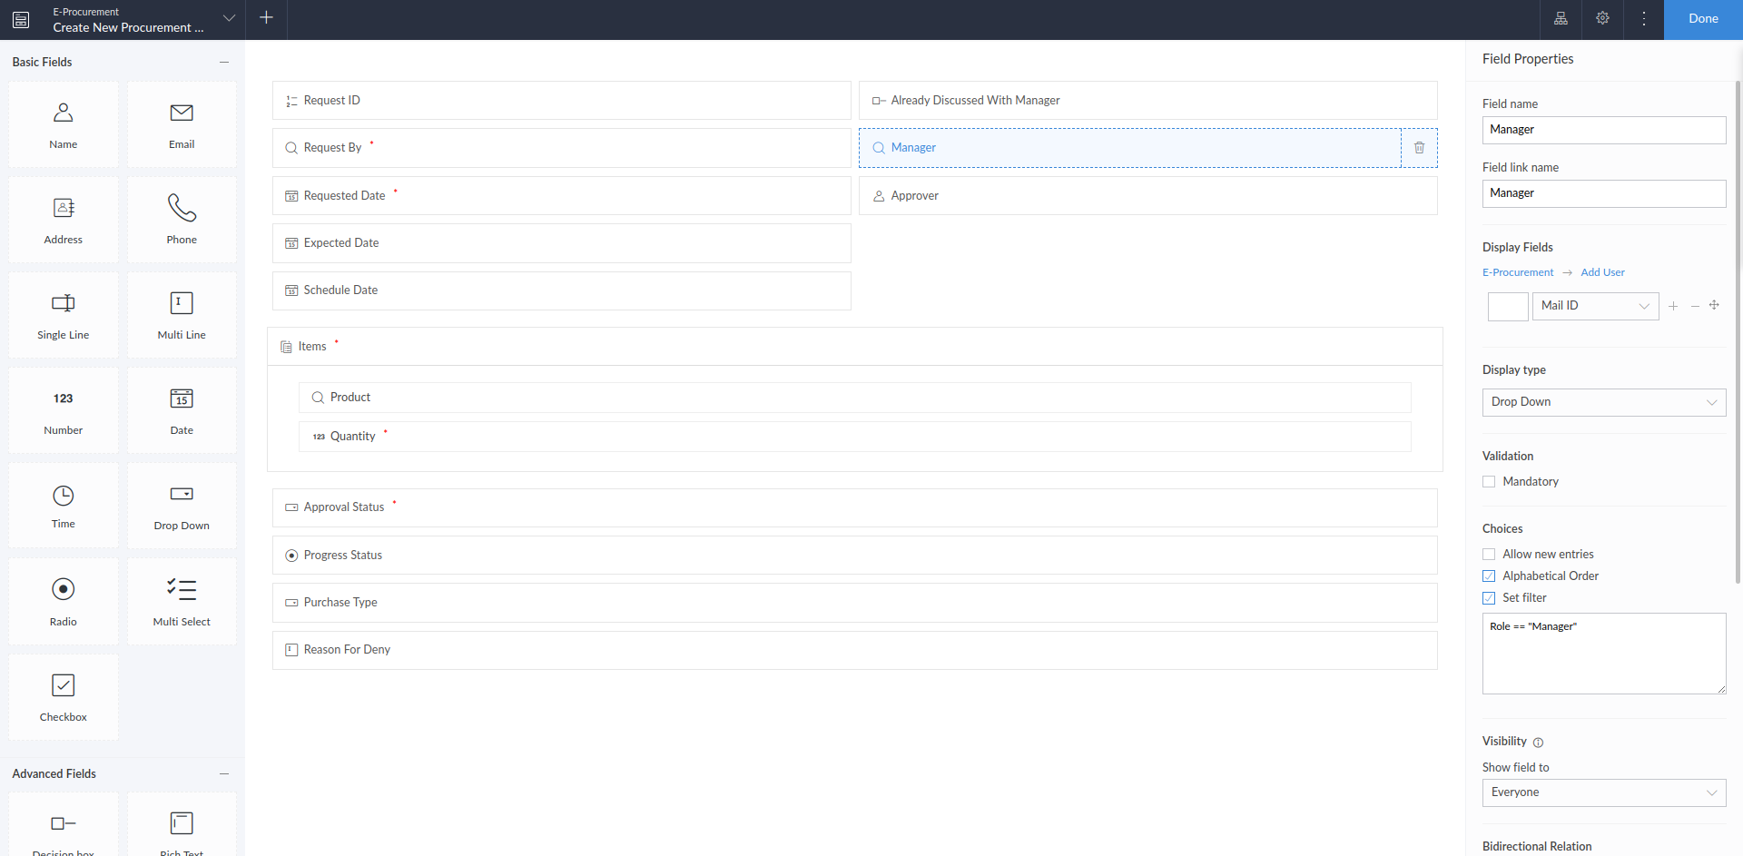Viewport: 1743px width, 856px height.
Task: Collapse the Basic Fields section
Action: pyautogui.click(x=224, y=61)
